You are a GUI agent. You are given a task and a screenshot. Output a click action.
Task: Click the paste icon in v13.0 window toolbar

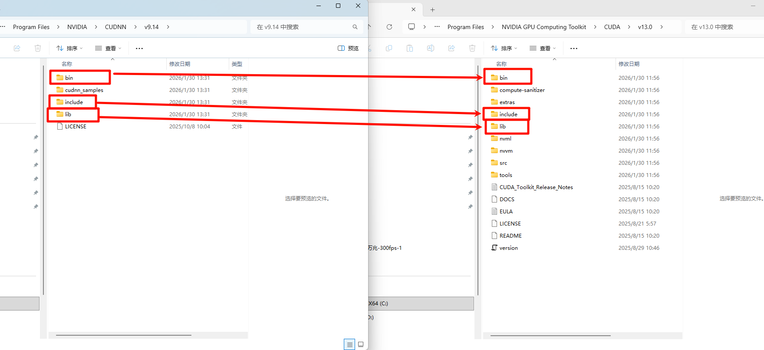410,48
